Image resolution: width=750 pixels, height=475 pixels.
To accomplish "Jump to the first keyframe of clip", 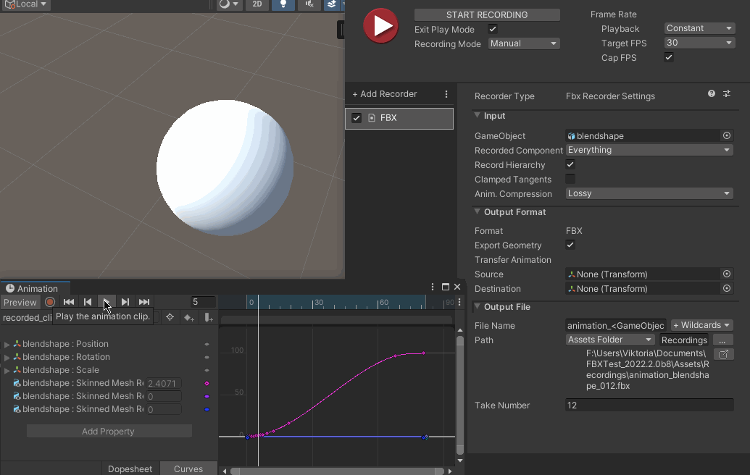I will click(x=69, y=302).
